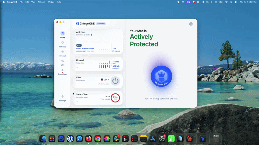Open Bluetooth status in menu bar
Viewport: 259px width, 145px height.
pyautogui.click(x=211, y=2)
